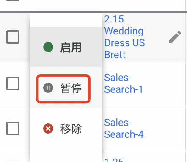187x162 pixels.
Task: Click the red X icon beside 移除
Action: [x=48, y=128]
